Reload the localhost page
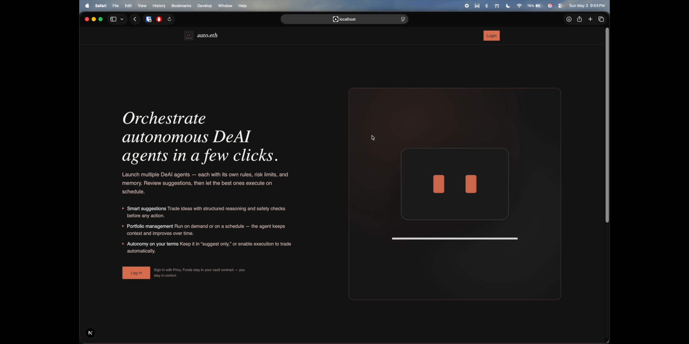 point(170,19)
